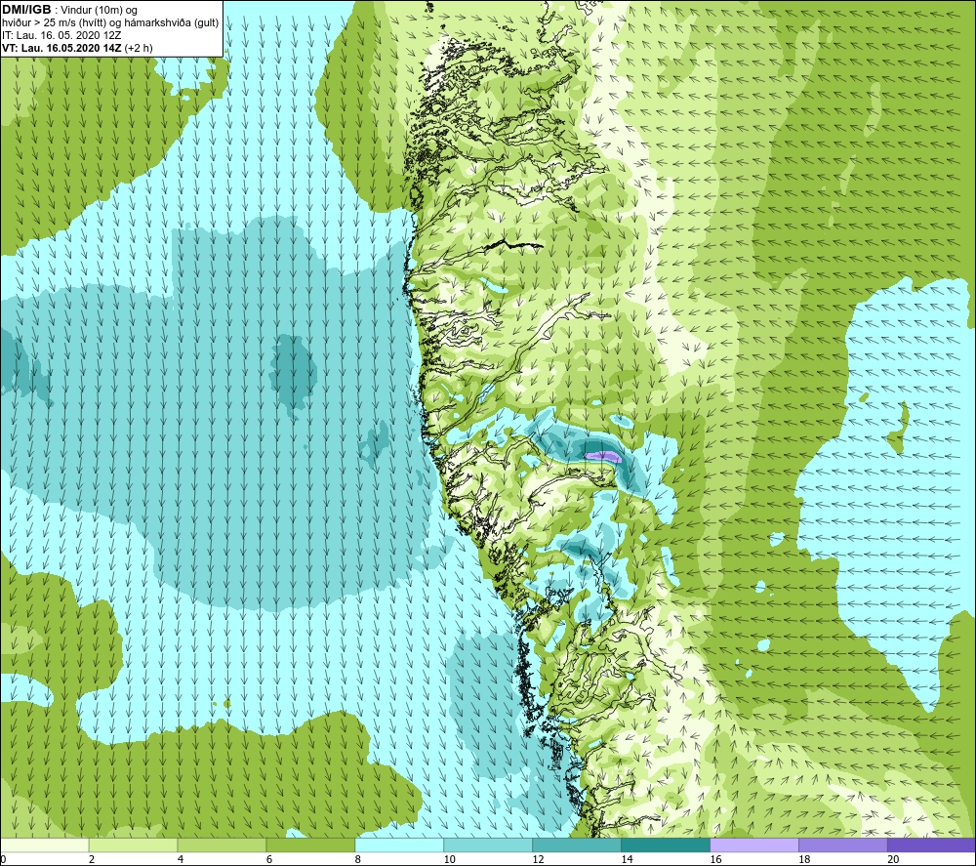Viewport: 976px width, 866px height.
Task: Click the 8–10 m/s light cyan swatch
Action: tap(399, 845)
